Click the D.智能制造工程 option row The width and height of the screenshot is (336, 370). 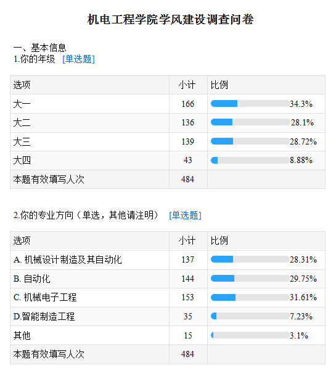point(168,316)
